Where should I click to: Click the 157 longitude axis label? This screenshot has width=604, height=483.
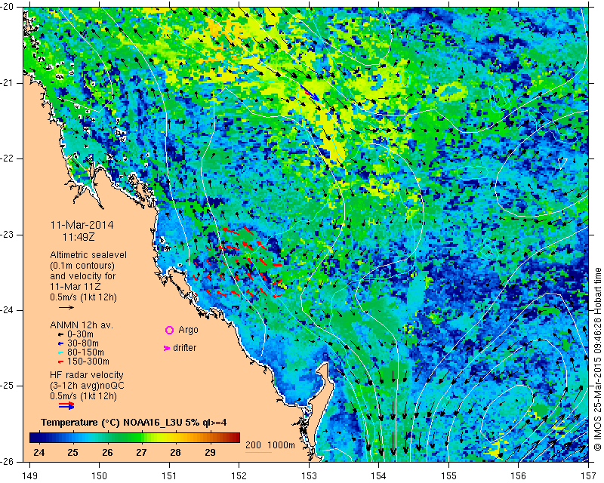click(x=589, y=476)
